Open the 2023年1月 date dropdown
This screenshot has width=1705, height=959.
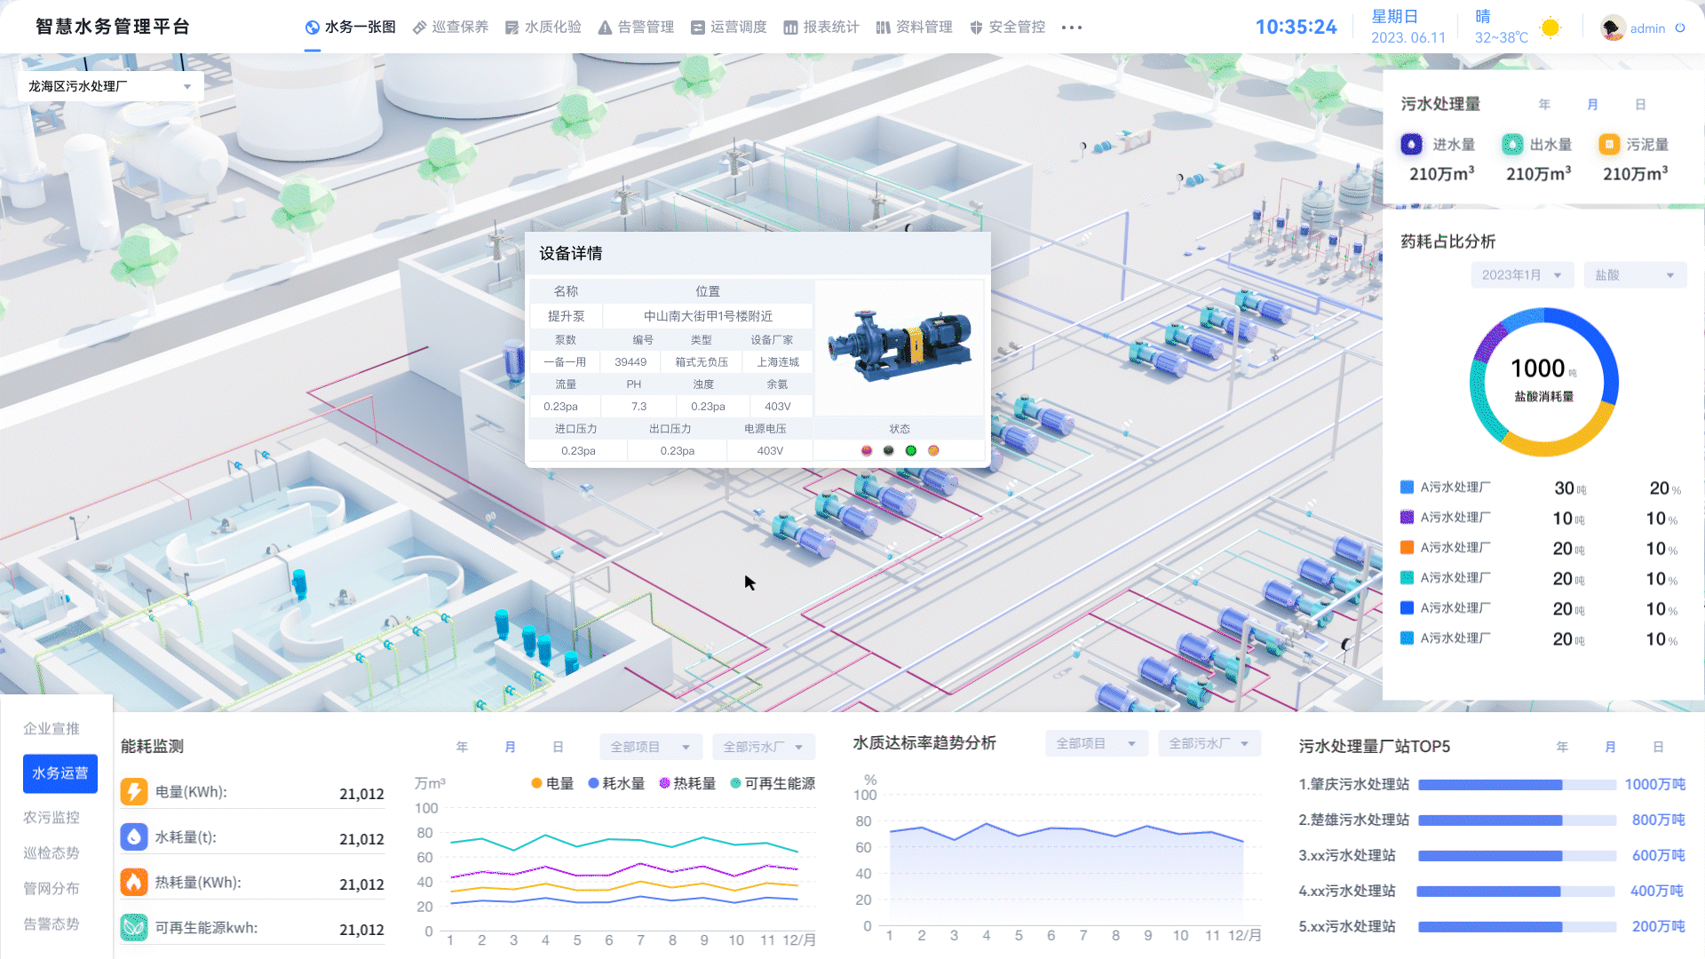tap(1522, 275)
